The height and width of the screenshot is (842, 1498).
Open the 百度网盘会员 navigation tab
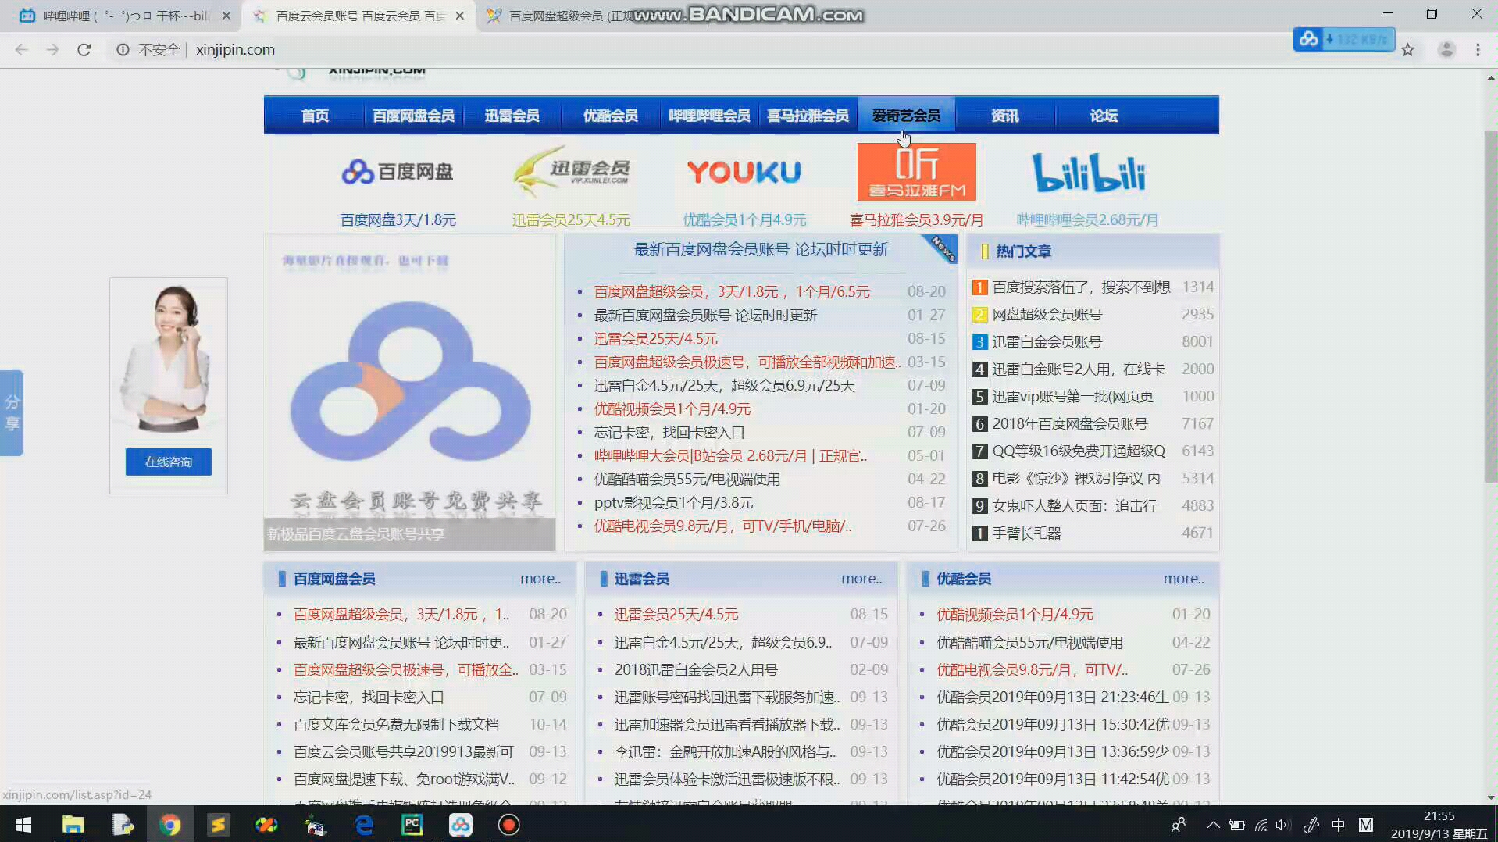[413, 116]
